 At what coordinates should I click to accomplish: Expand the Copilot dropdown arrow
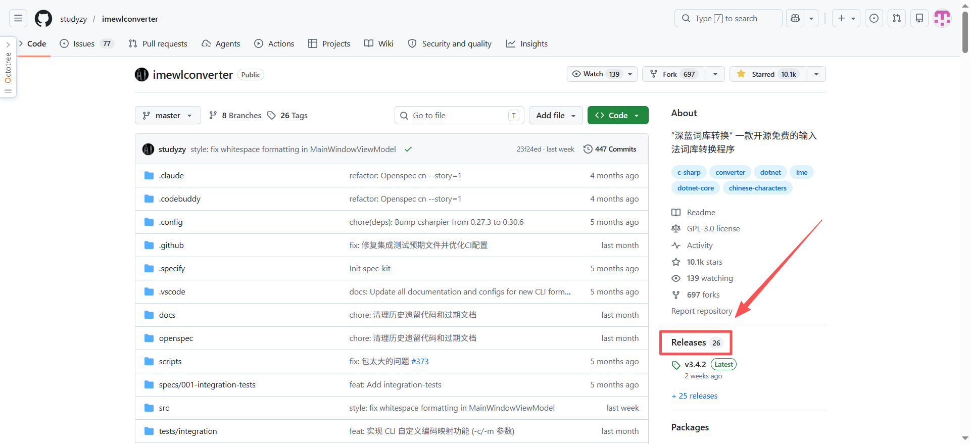(811, 19)
